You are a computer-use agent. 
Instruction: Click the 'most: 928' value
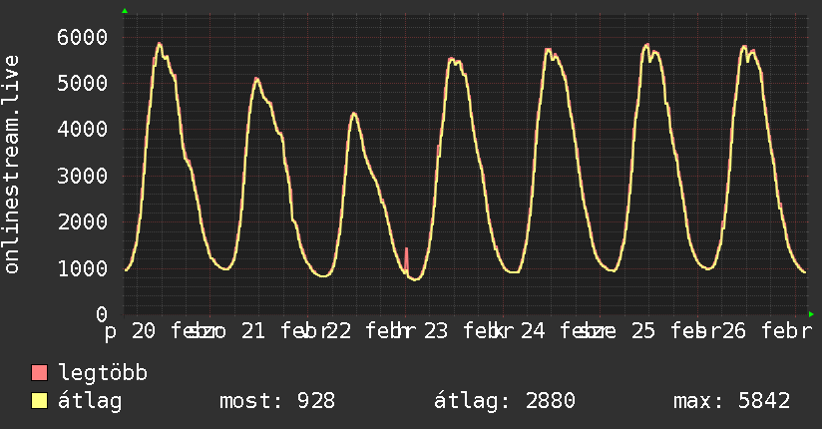click(x=276, y=401)
